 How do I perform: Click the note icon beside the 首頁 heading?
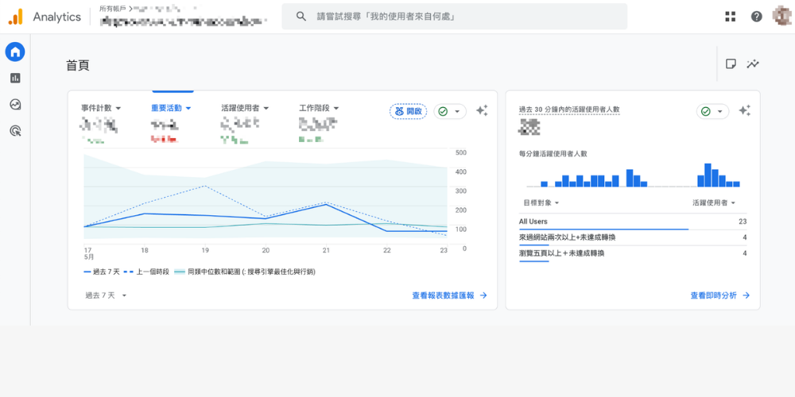click(x=731, y=64)
